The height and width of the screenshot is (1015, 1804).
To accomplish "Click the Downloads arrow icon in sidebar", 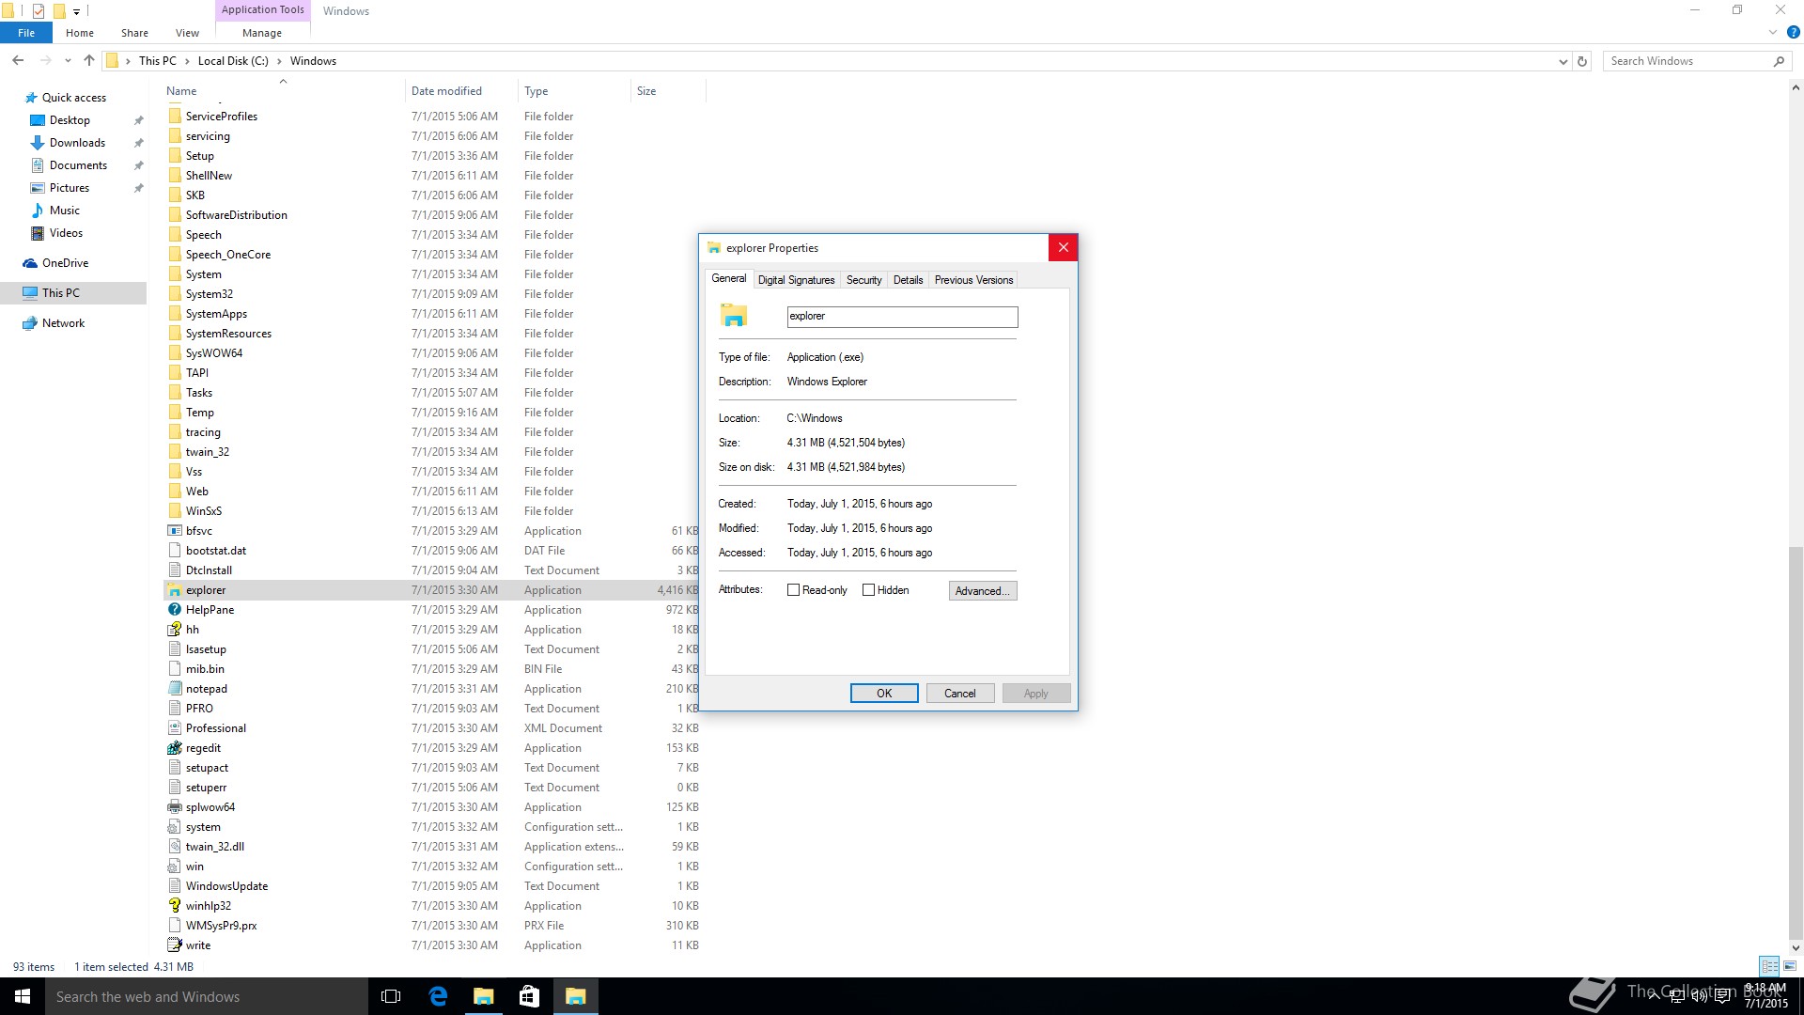I will [38, 143].
